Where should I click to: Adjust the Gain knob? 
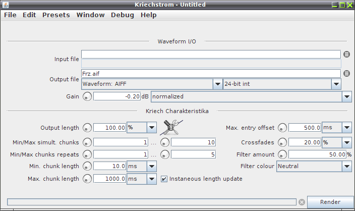click(x=87, y=96)
